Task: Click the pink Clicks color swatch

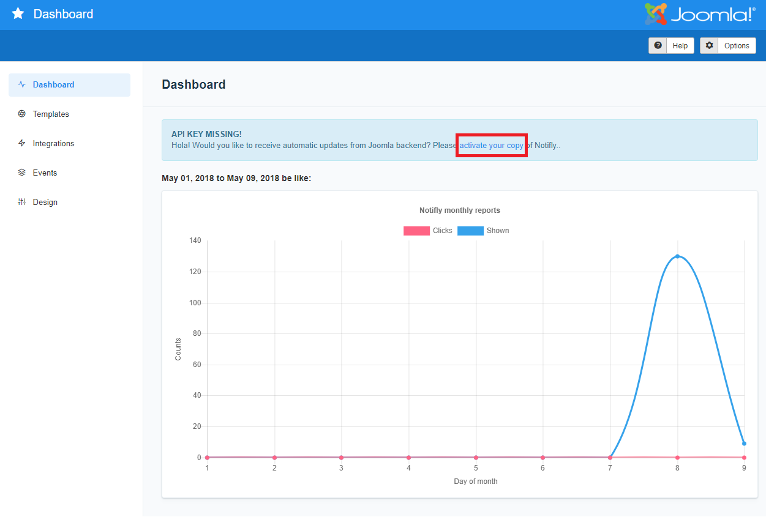Action: 416,231
